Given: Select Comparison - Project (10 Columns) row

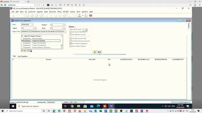Looking at the screenshot, I should point(42,43).
